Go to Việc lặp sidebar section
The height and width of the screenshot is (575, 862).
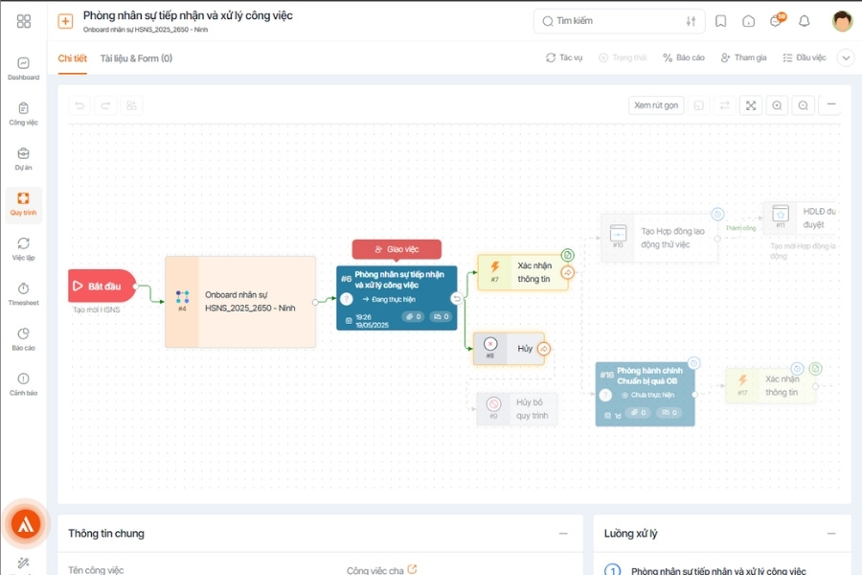23,249
